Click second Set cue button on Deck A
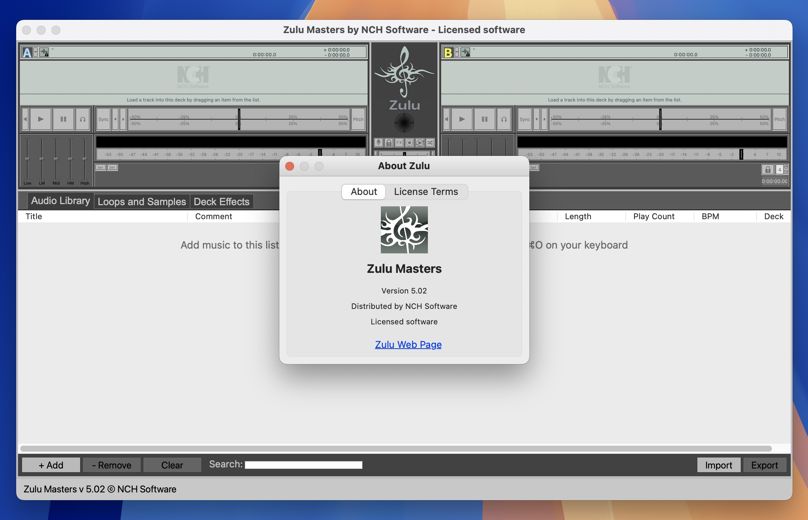 (112, 167)
